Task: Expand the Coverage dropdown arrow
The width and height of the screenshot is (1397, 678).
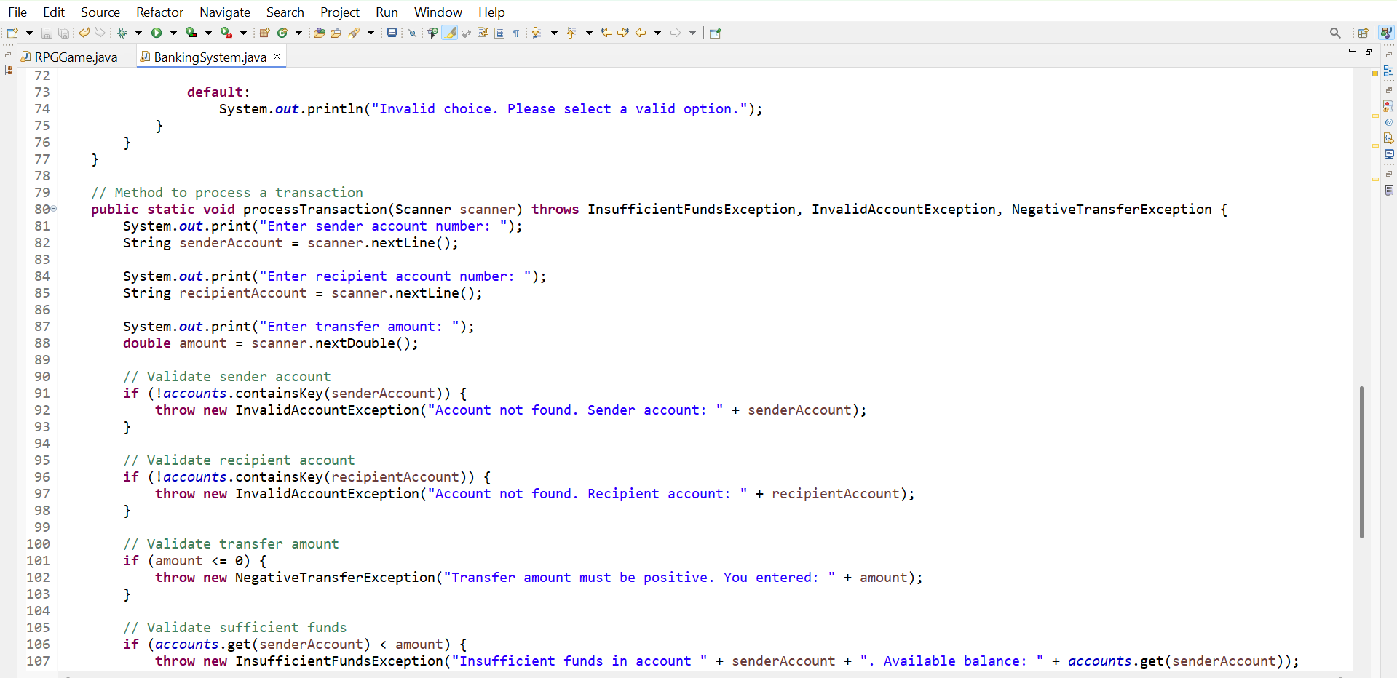Action: [208, 33]
